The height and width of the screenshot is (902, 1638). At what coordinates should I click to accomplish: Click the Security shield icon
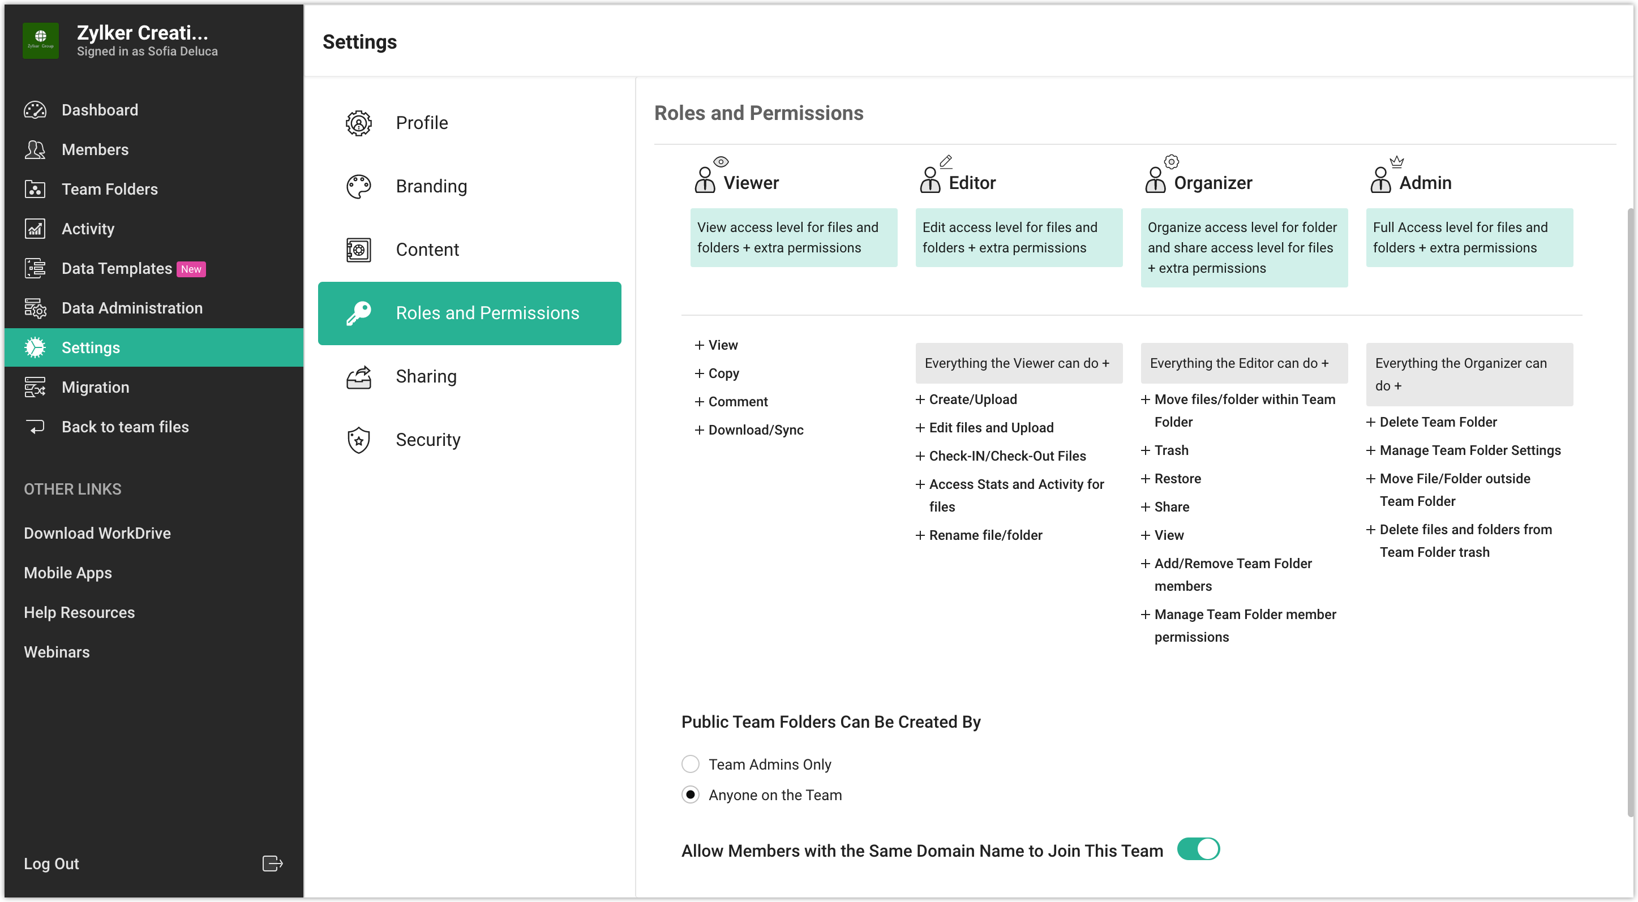click(x=359, y=440)
